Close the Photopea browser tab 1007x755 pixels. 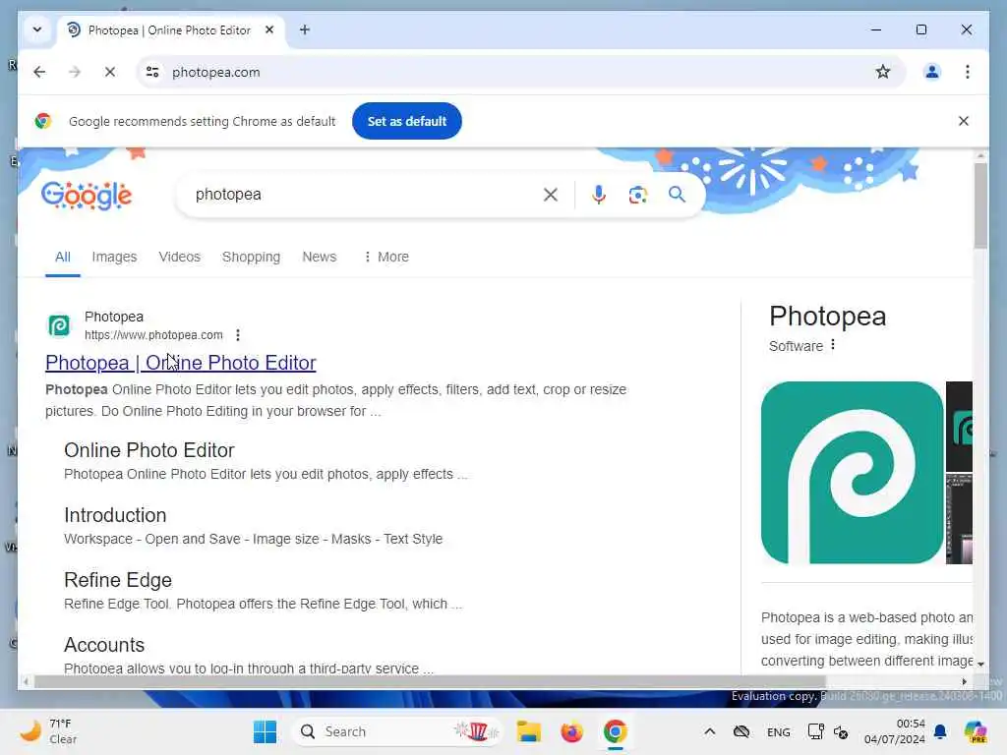tap(269, 29)
